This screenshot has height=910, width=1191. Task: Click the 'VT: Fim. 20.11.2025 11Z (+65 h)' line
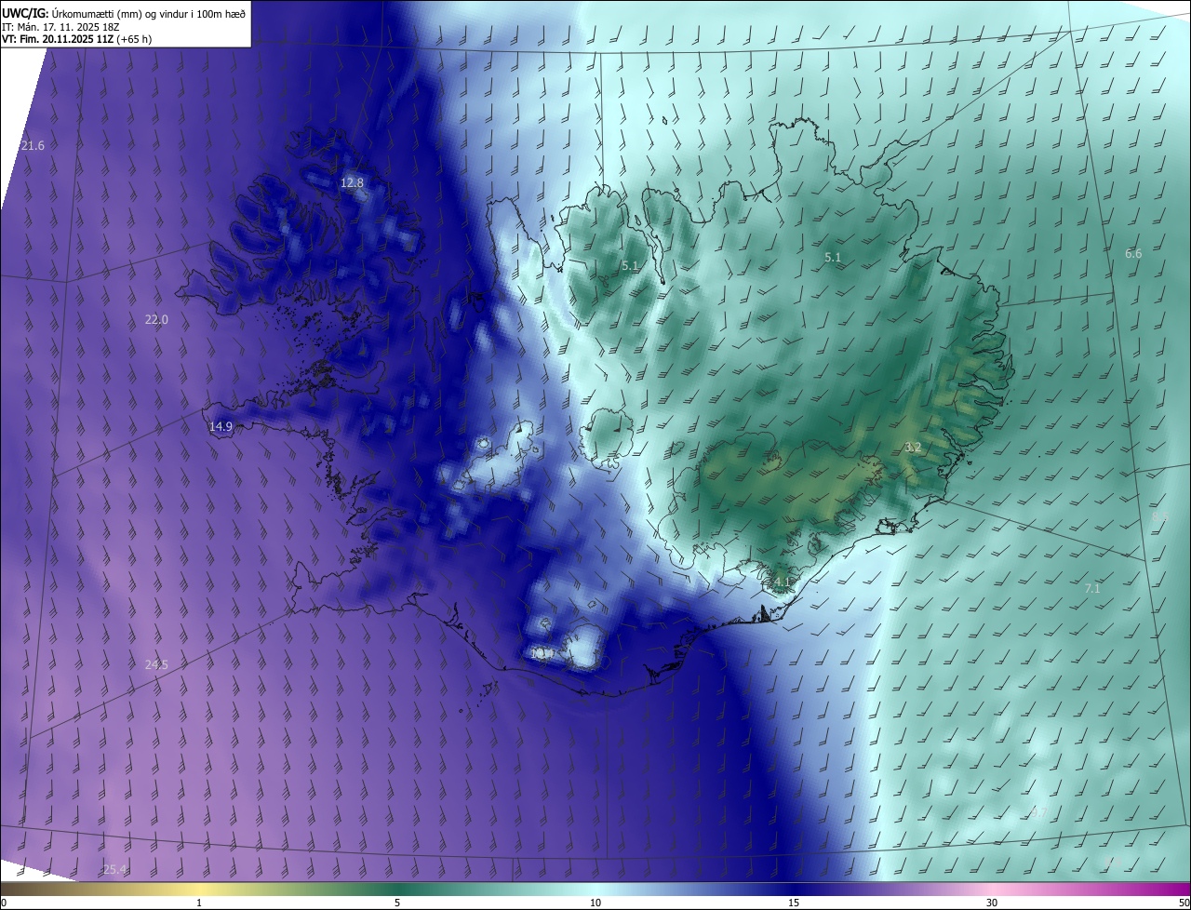pos(77,39)
